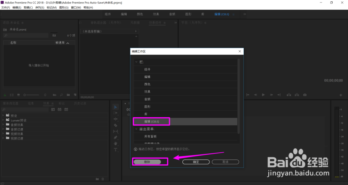Play the Program monitor

263,95
